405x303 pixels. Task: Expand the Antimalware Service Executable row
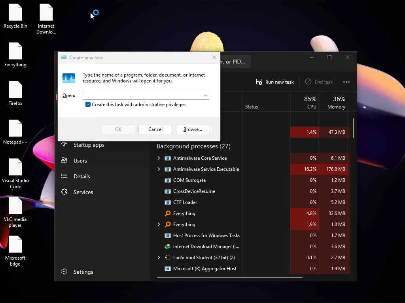(159, 169)
